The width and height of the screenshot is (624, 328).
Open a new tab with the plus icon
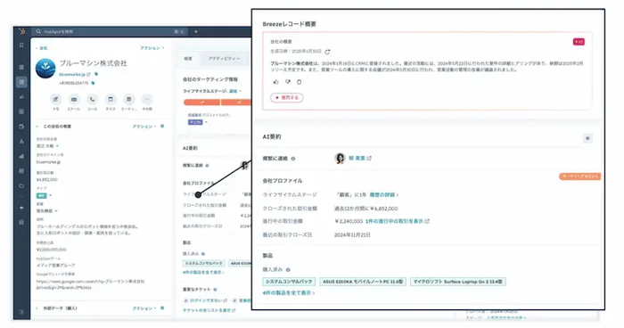pyautogui.click(x=196, y=31)
